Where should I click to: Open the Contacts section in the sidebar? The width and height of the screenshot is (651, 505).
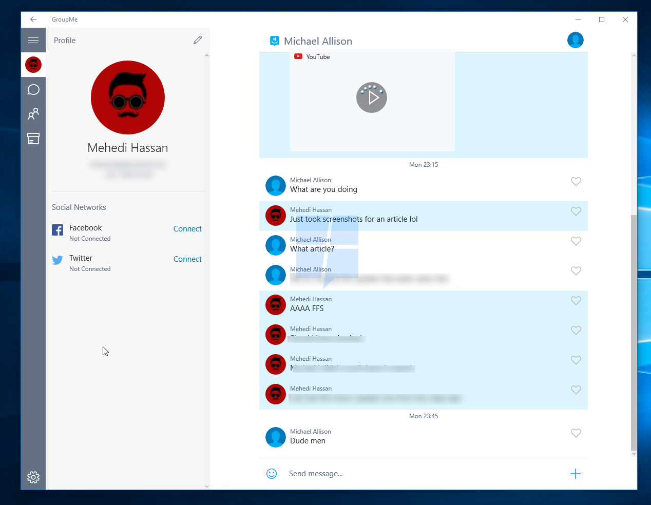(x=33, y=114)
